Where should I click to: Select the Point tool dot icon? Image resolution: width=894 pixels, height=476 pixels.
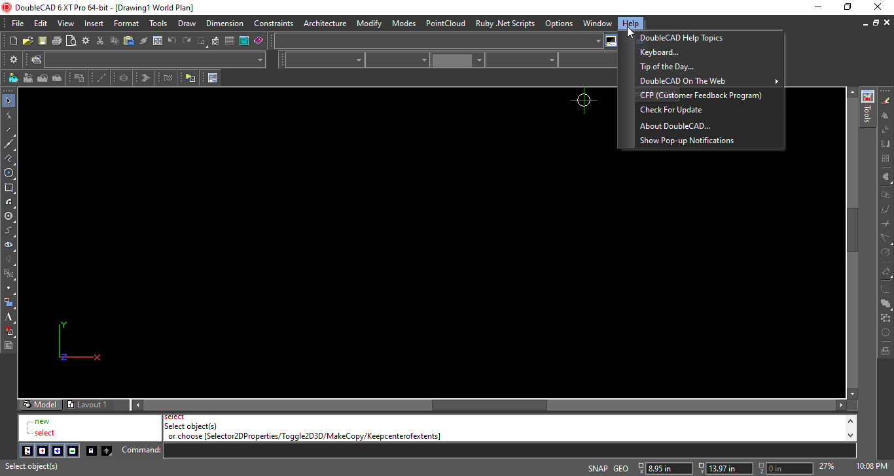9,288
